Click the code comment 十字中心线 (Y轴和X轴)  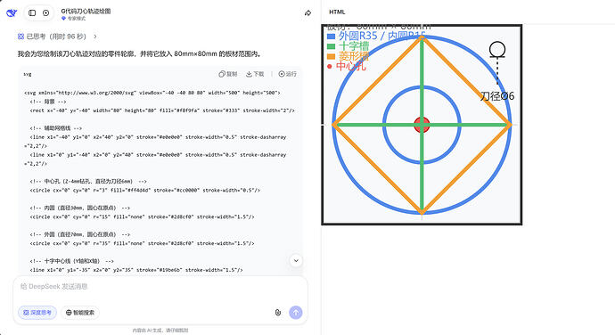[x=72, y=261]
